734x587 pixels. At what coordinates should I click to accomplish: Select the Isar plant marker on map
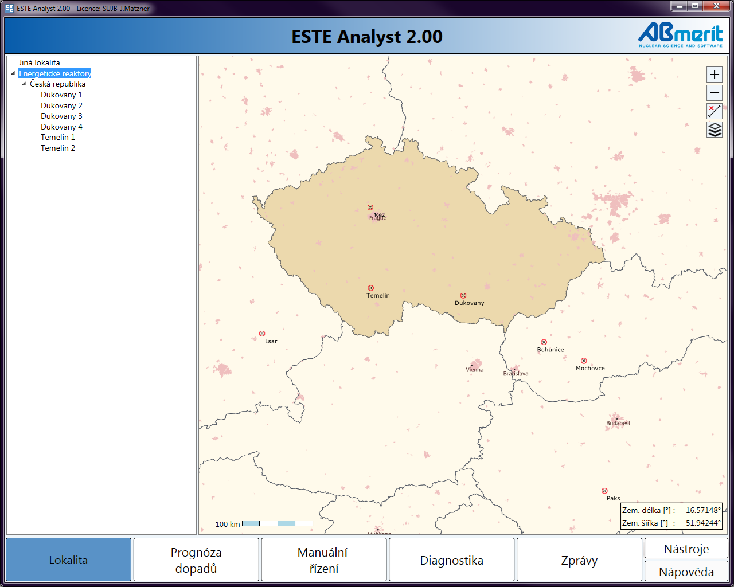[262, 334]
